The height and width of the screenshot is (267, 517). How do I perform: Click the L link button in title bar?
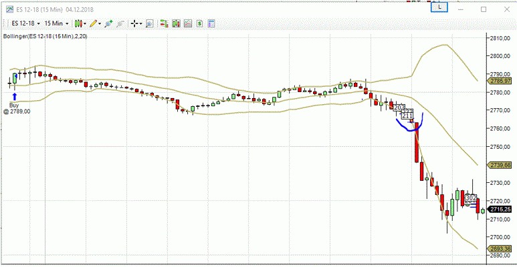pyautogui.click(x=439, y=7)
